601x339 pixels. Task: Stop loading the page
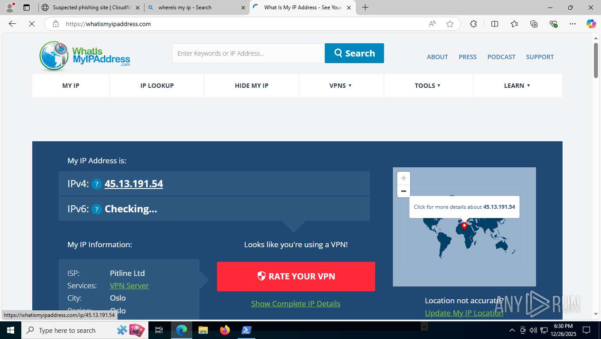click(32, 24)
